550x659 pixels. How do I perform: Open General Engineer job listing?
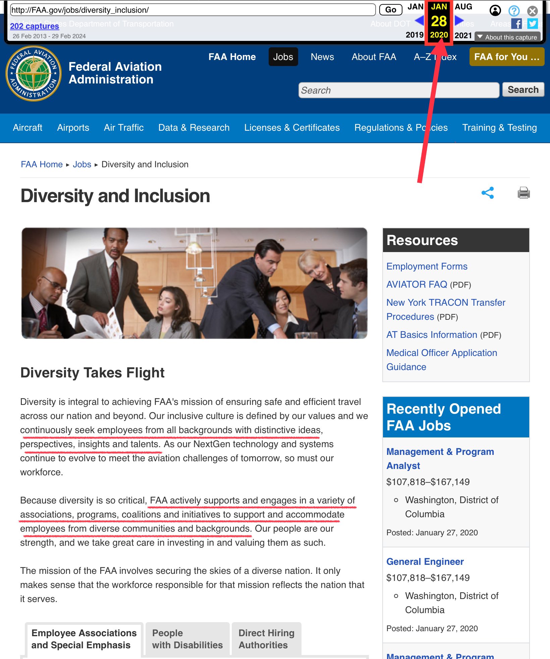pos(425,561)
